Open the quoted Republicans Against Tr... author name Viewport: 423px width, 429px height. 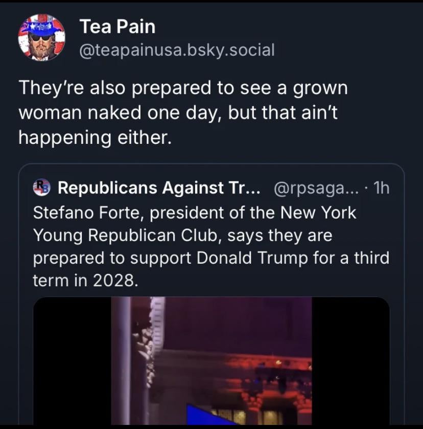159,188
